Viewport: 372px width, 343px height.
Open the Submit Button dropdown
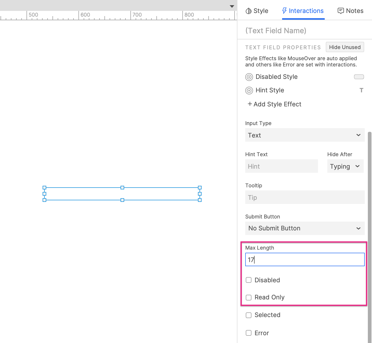pyautogui.click(x=304, y=228)
